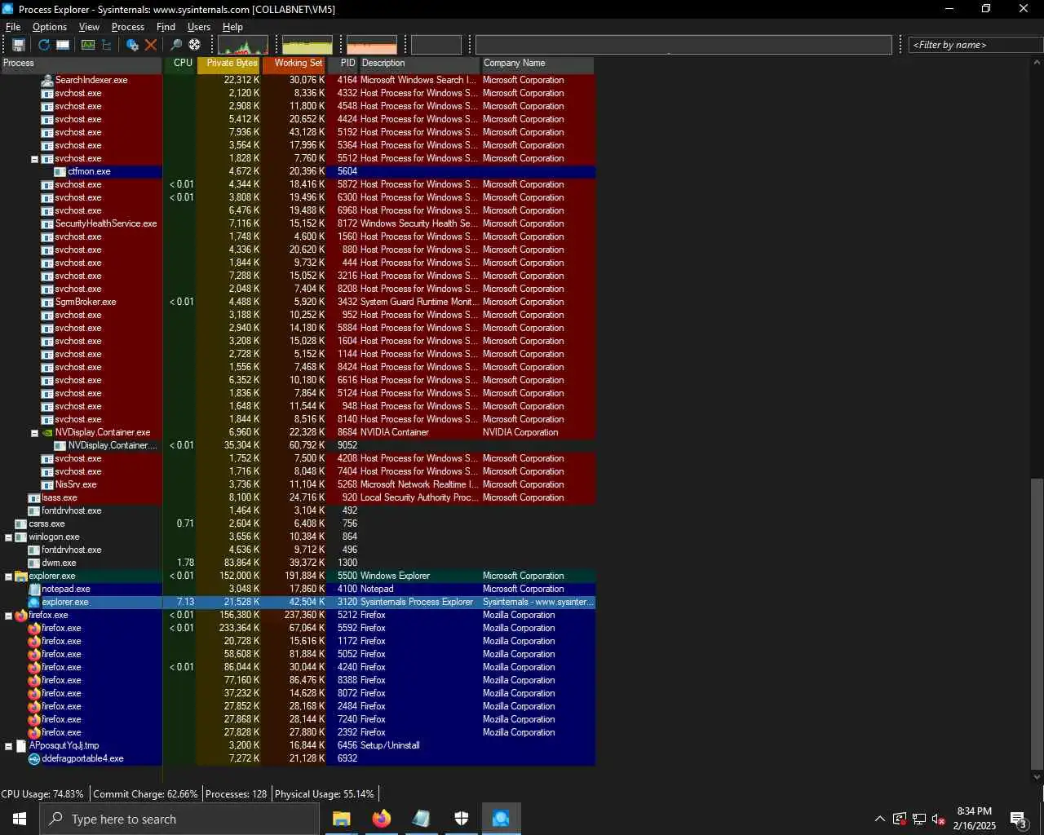Sort by the Company Name column header
The height and width of the screenshot is (835, 1044).
(x=538, y=64)
